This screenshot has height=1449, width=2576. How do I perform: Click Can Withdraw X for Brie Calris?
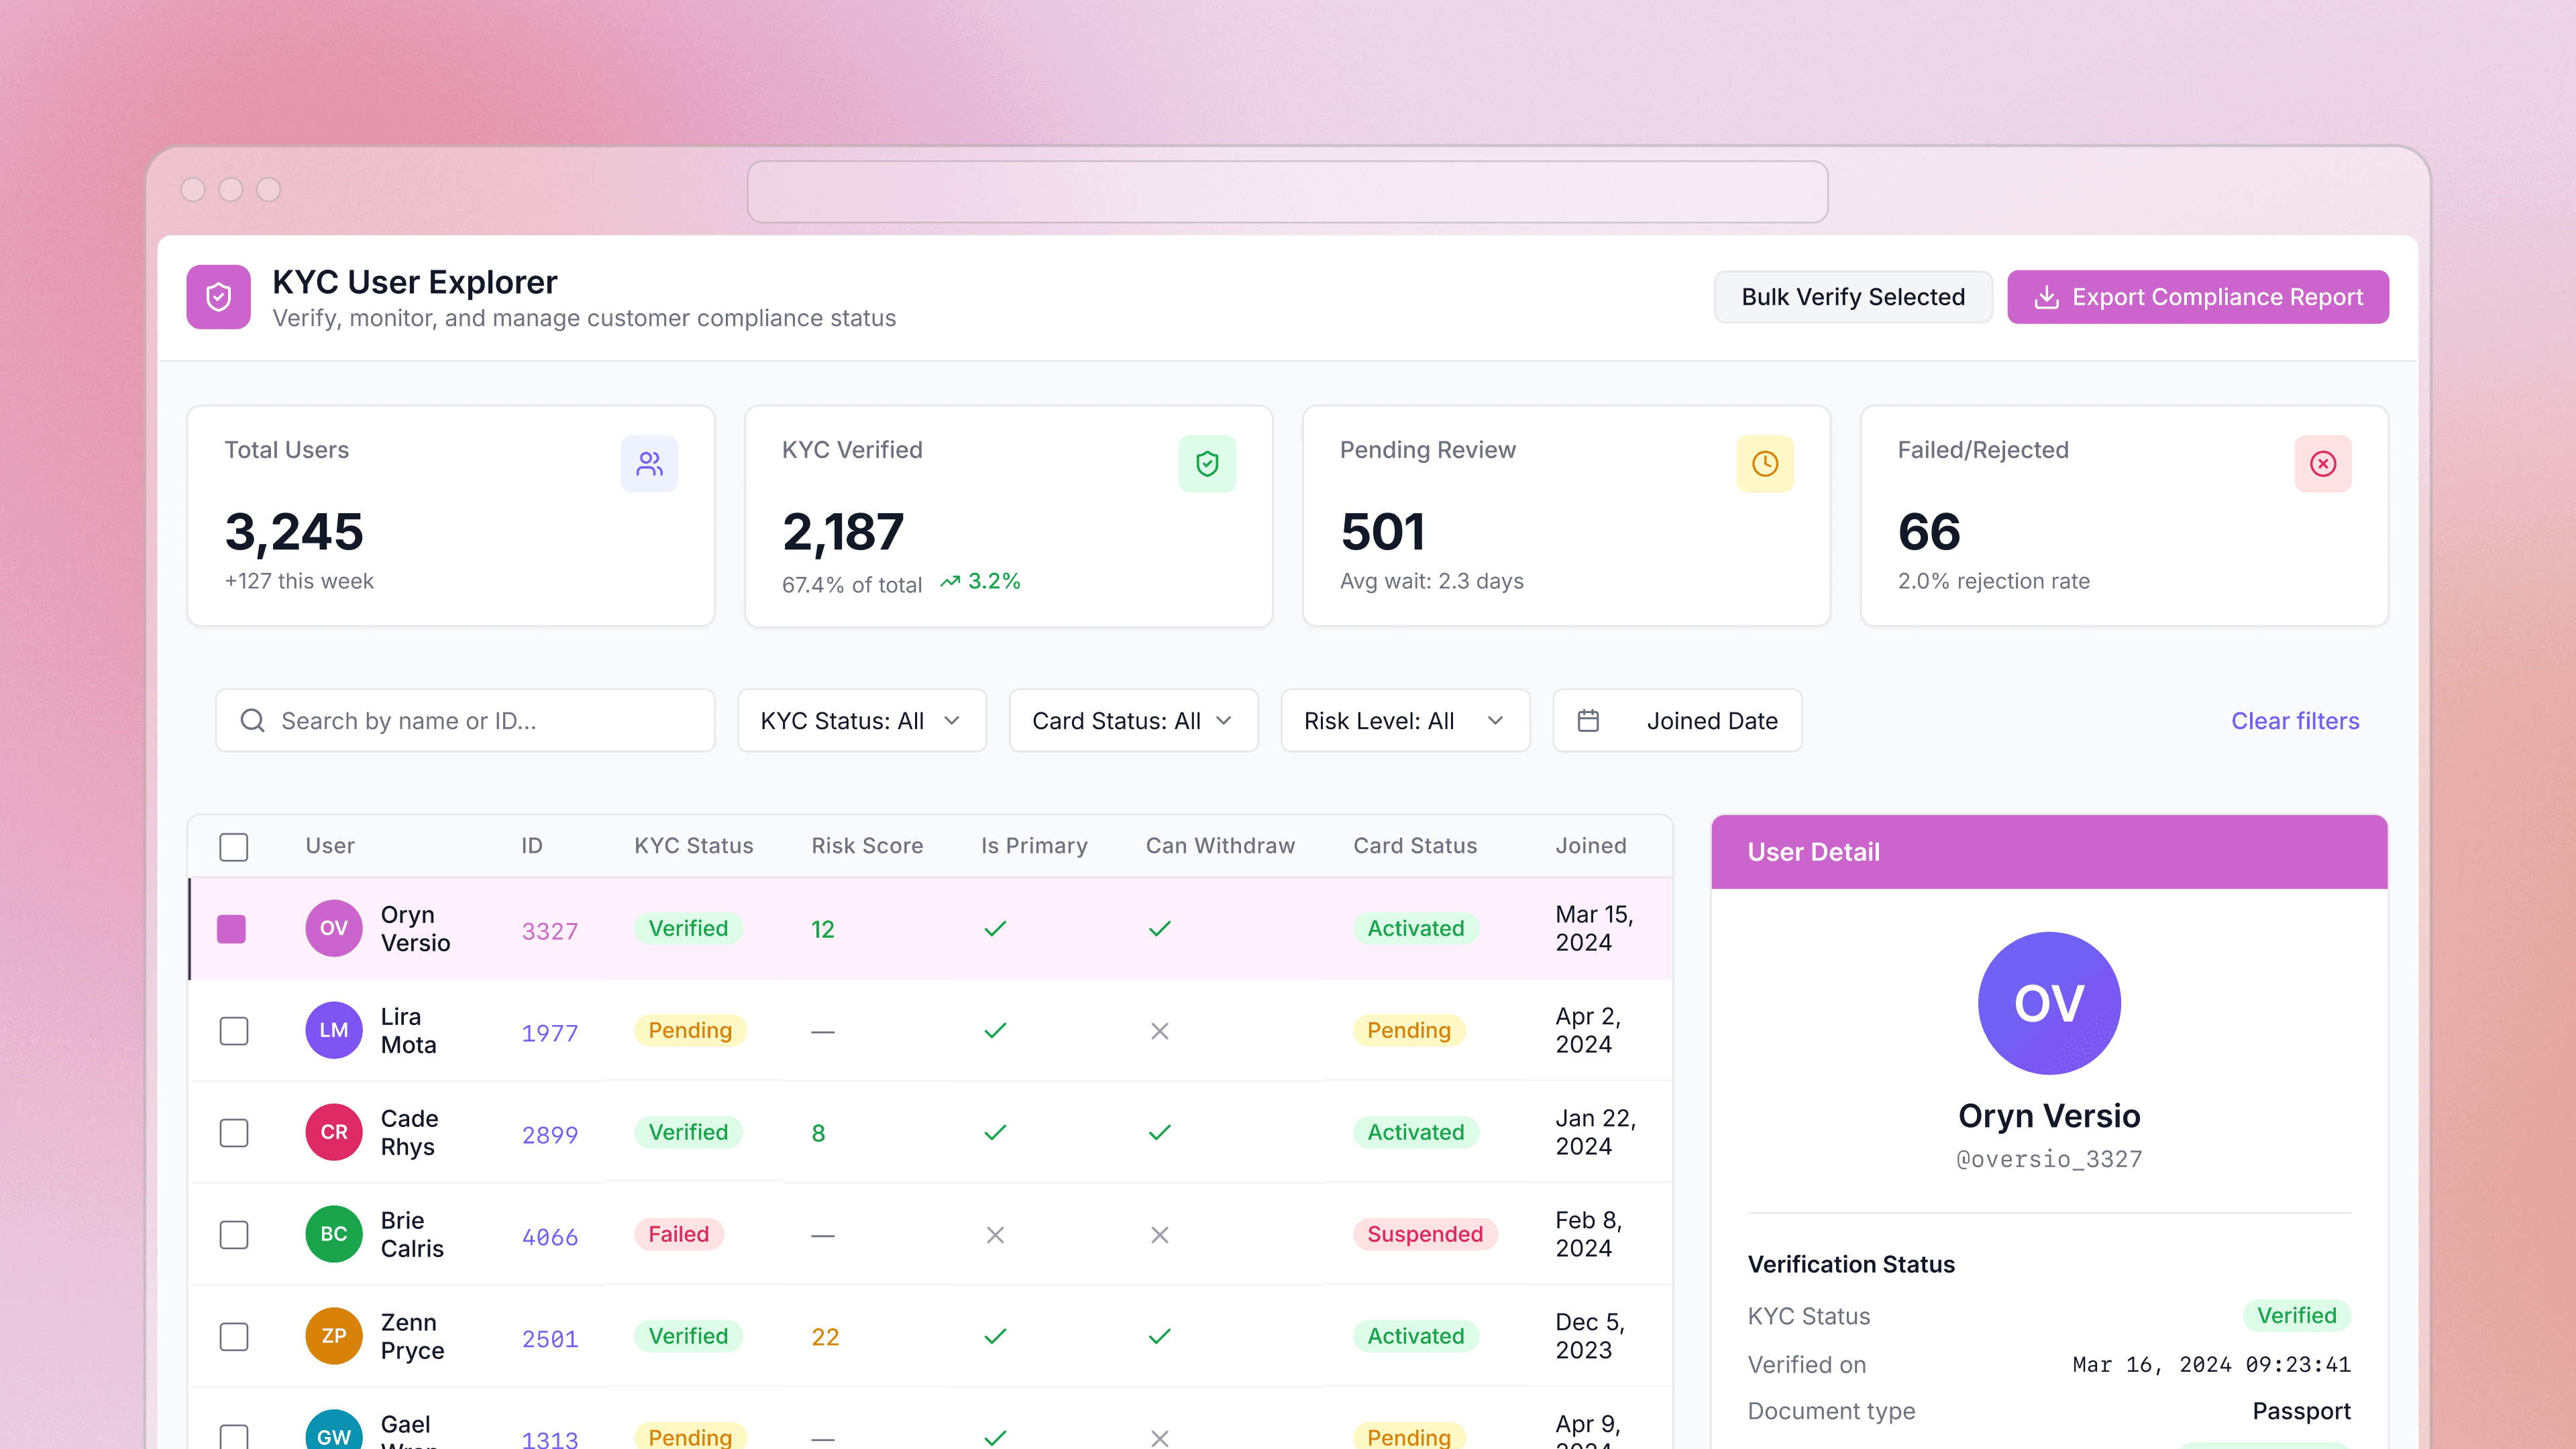[x=1160, y=1235]
